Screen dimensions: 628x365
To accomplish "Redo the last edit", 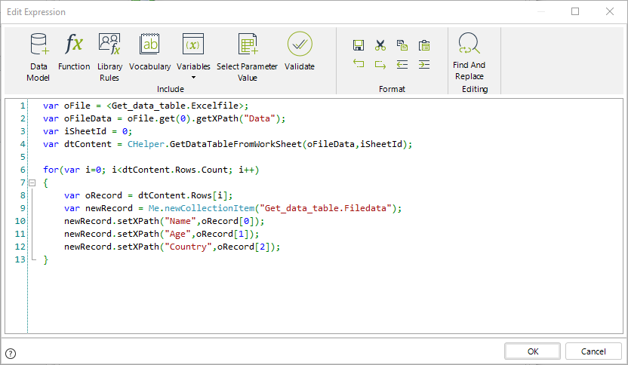I will pyautogui.click(x=380, y=65).
